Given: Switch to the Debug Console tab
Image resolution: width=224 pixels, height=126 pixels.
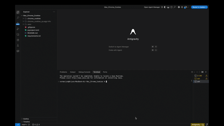Looking at the screenshot, I should [x=84, y=72].
